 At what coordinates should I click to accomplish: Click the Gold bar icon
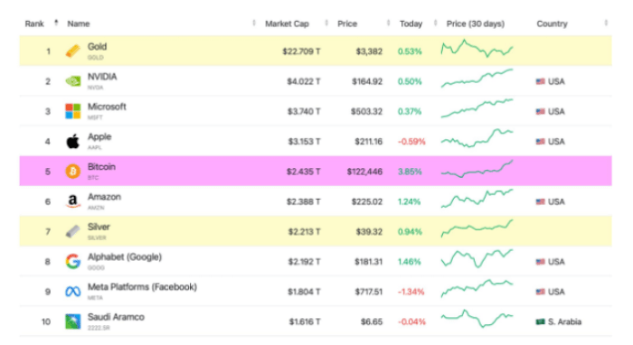[x=73, y=51]
